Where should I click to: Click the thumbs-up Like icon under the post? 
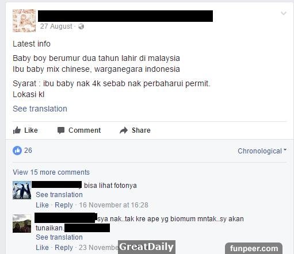[17, 130]
